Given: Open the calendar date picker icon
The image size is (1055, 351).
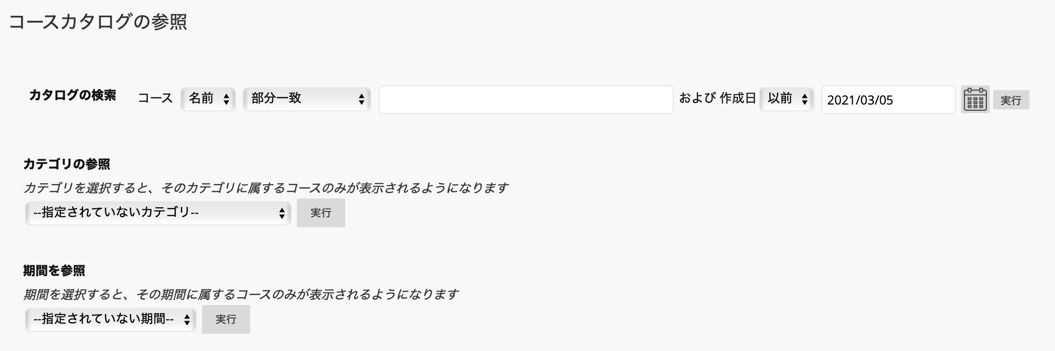Looking at the screenshot, I should [x=975, y=99].
